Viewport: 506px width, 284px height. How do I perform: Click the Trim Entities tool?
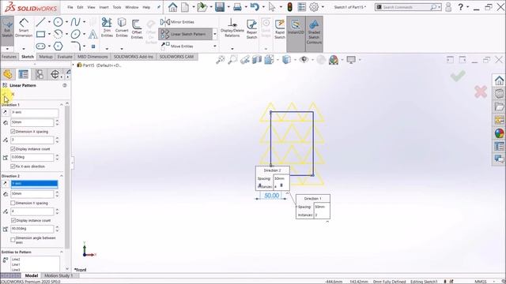pyautogui.click(x=107, y=28)
